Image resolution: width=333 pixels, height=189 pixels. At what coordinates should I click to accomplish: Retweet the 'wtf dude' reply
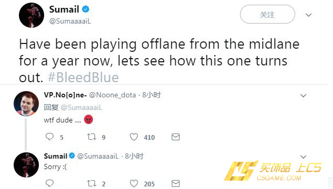pyautogui.click(x=91, y=137)
